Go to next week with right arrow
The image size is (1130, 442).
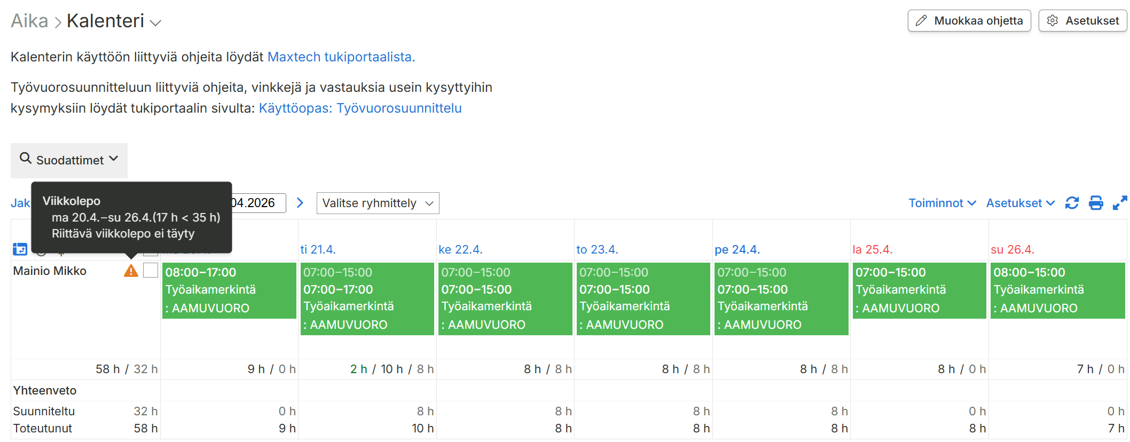[x=300, y=203]
